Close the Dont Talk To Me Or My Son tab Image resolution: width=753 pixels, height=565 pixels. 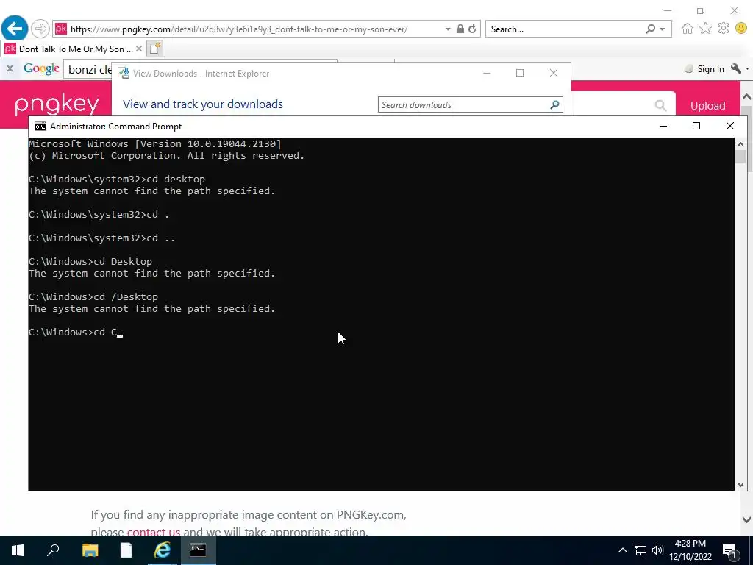pos(139,49)
